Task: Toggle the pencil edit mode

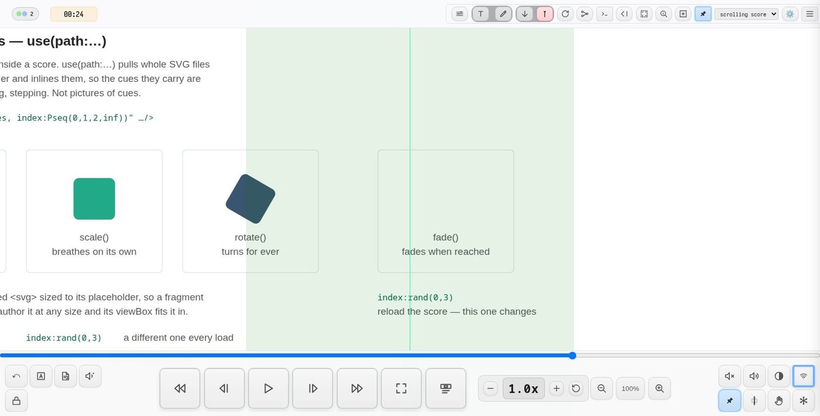Action: pos(503,14)
